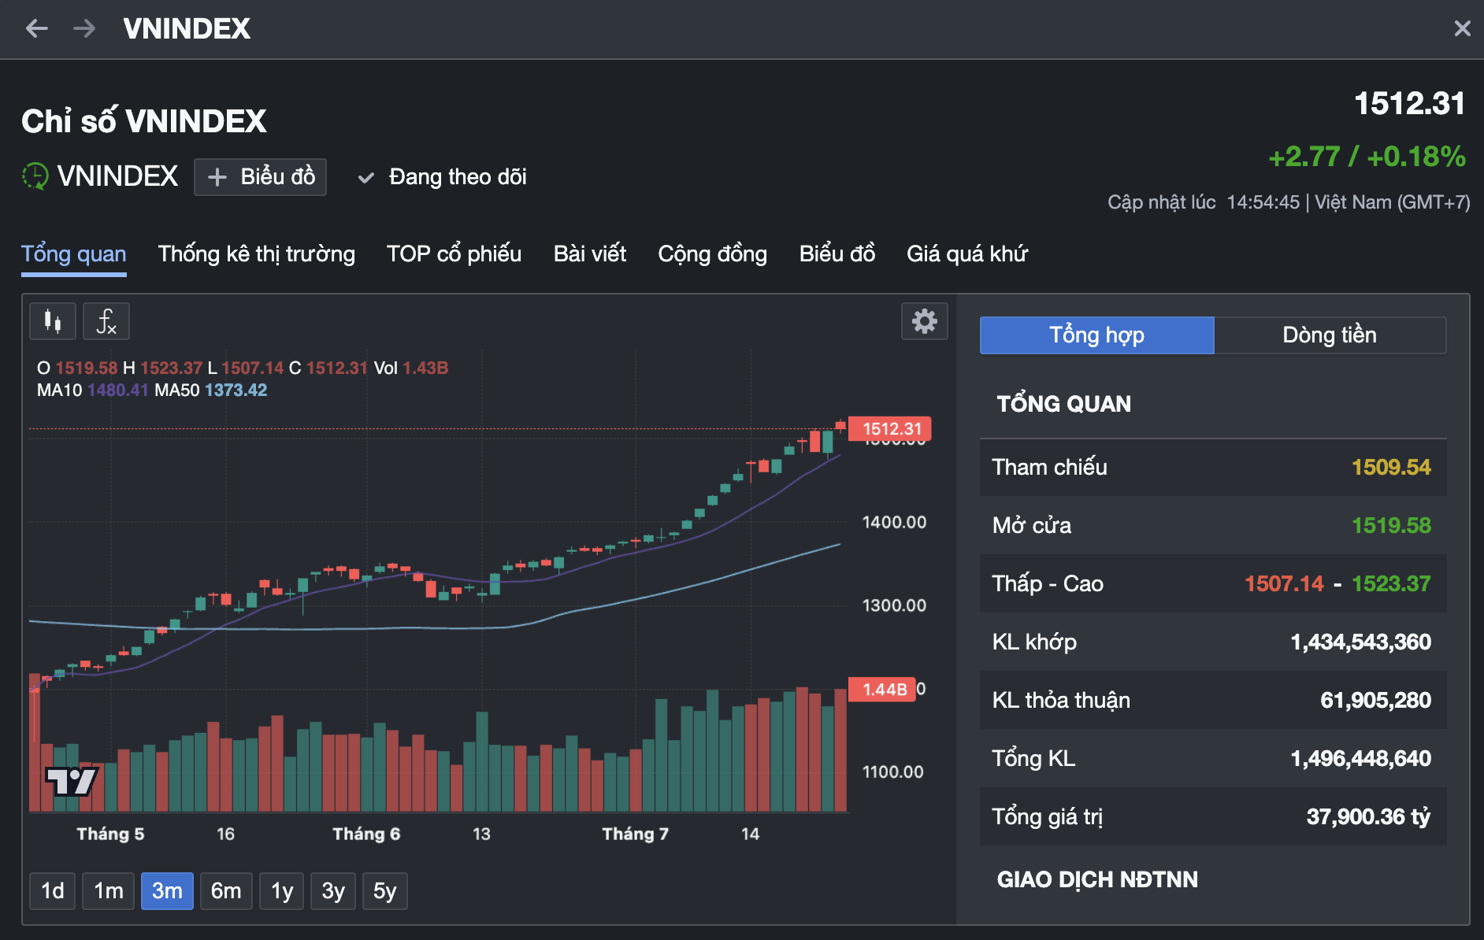This screenshot has height=940, width=1484.
Task: Open the candlestick chart type selector
Action: click(53, 321)
